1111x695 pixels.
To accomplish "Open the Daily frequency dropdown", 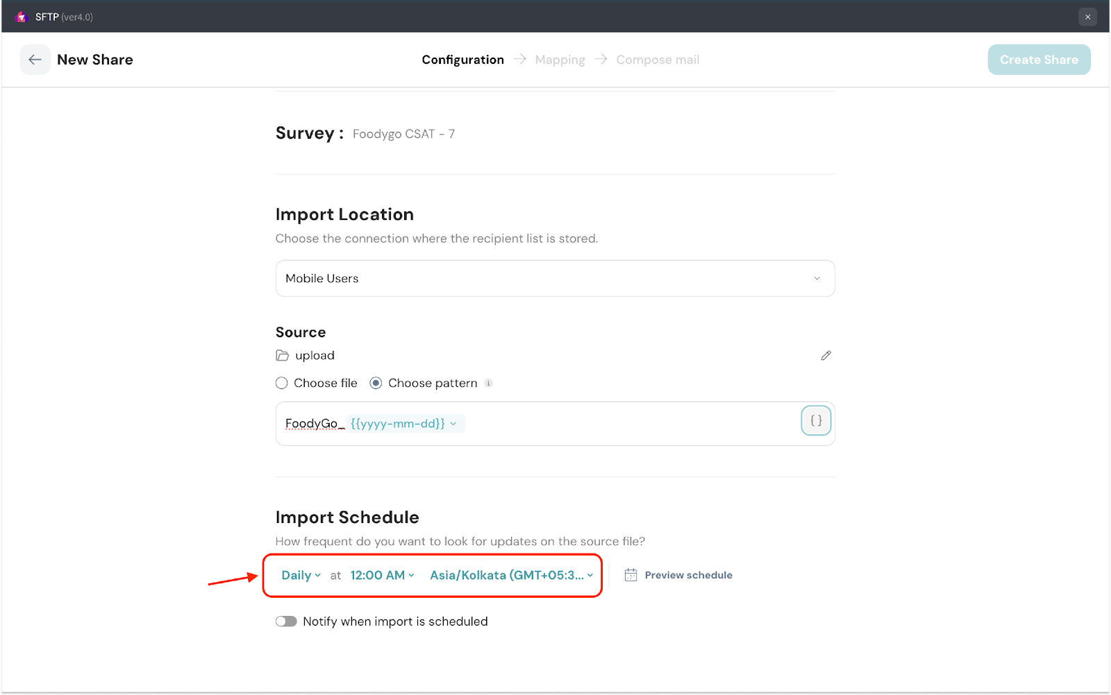I will (301, 575).
